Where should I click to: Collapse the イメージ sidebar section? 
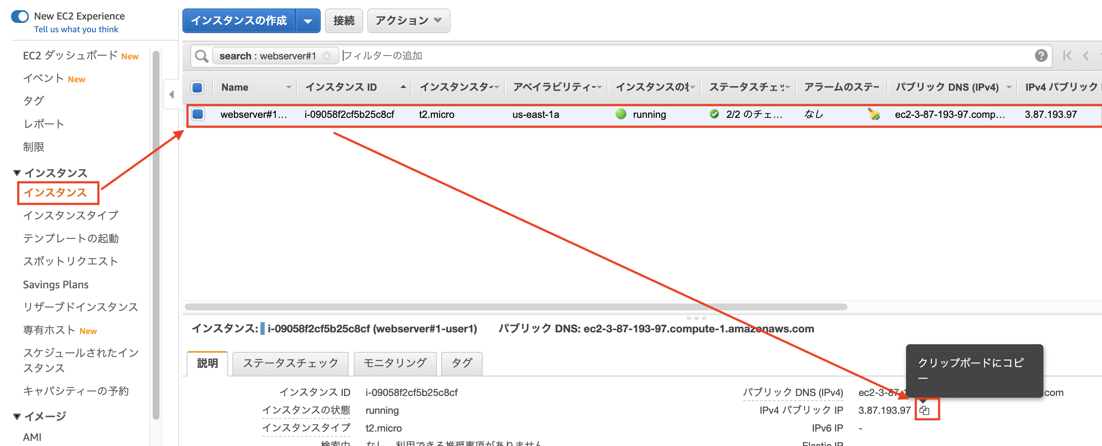point(17,416)
